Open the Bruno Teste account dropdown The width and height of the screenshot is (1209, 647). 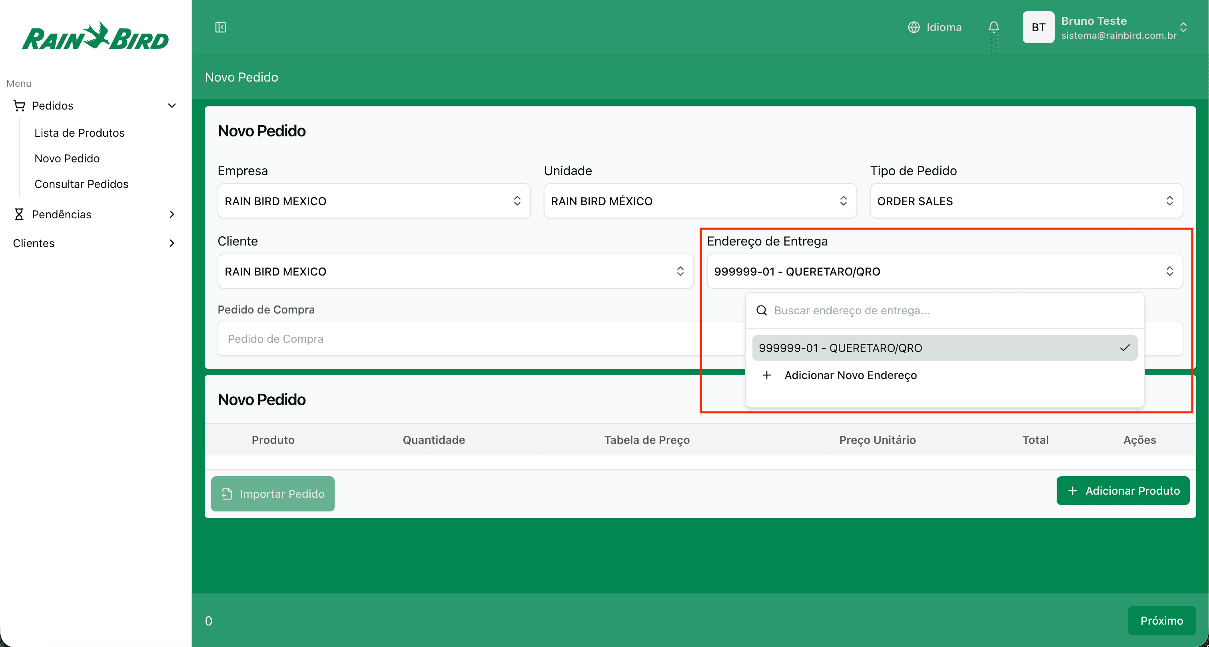pyautogui.click(x=1184, y=27)
